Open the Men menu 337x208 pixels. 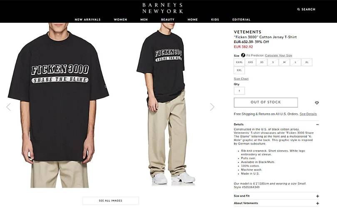point(144,20)
